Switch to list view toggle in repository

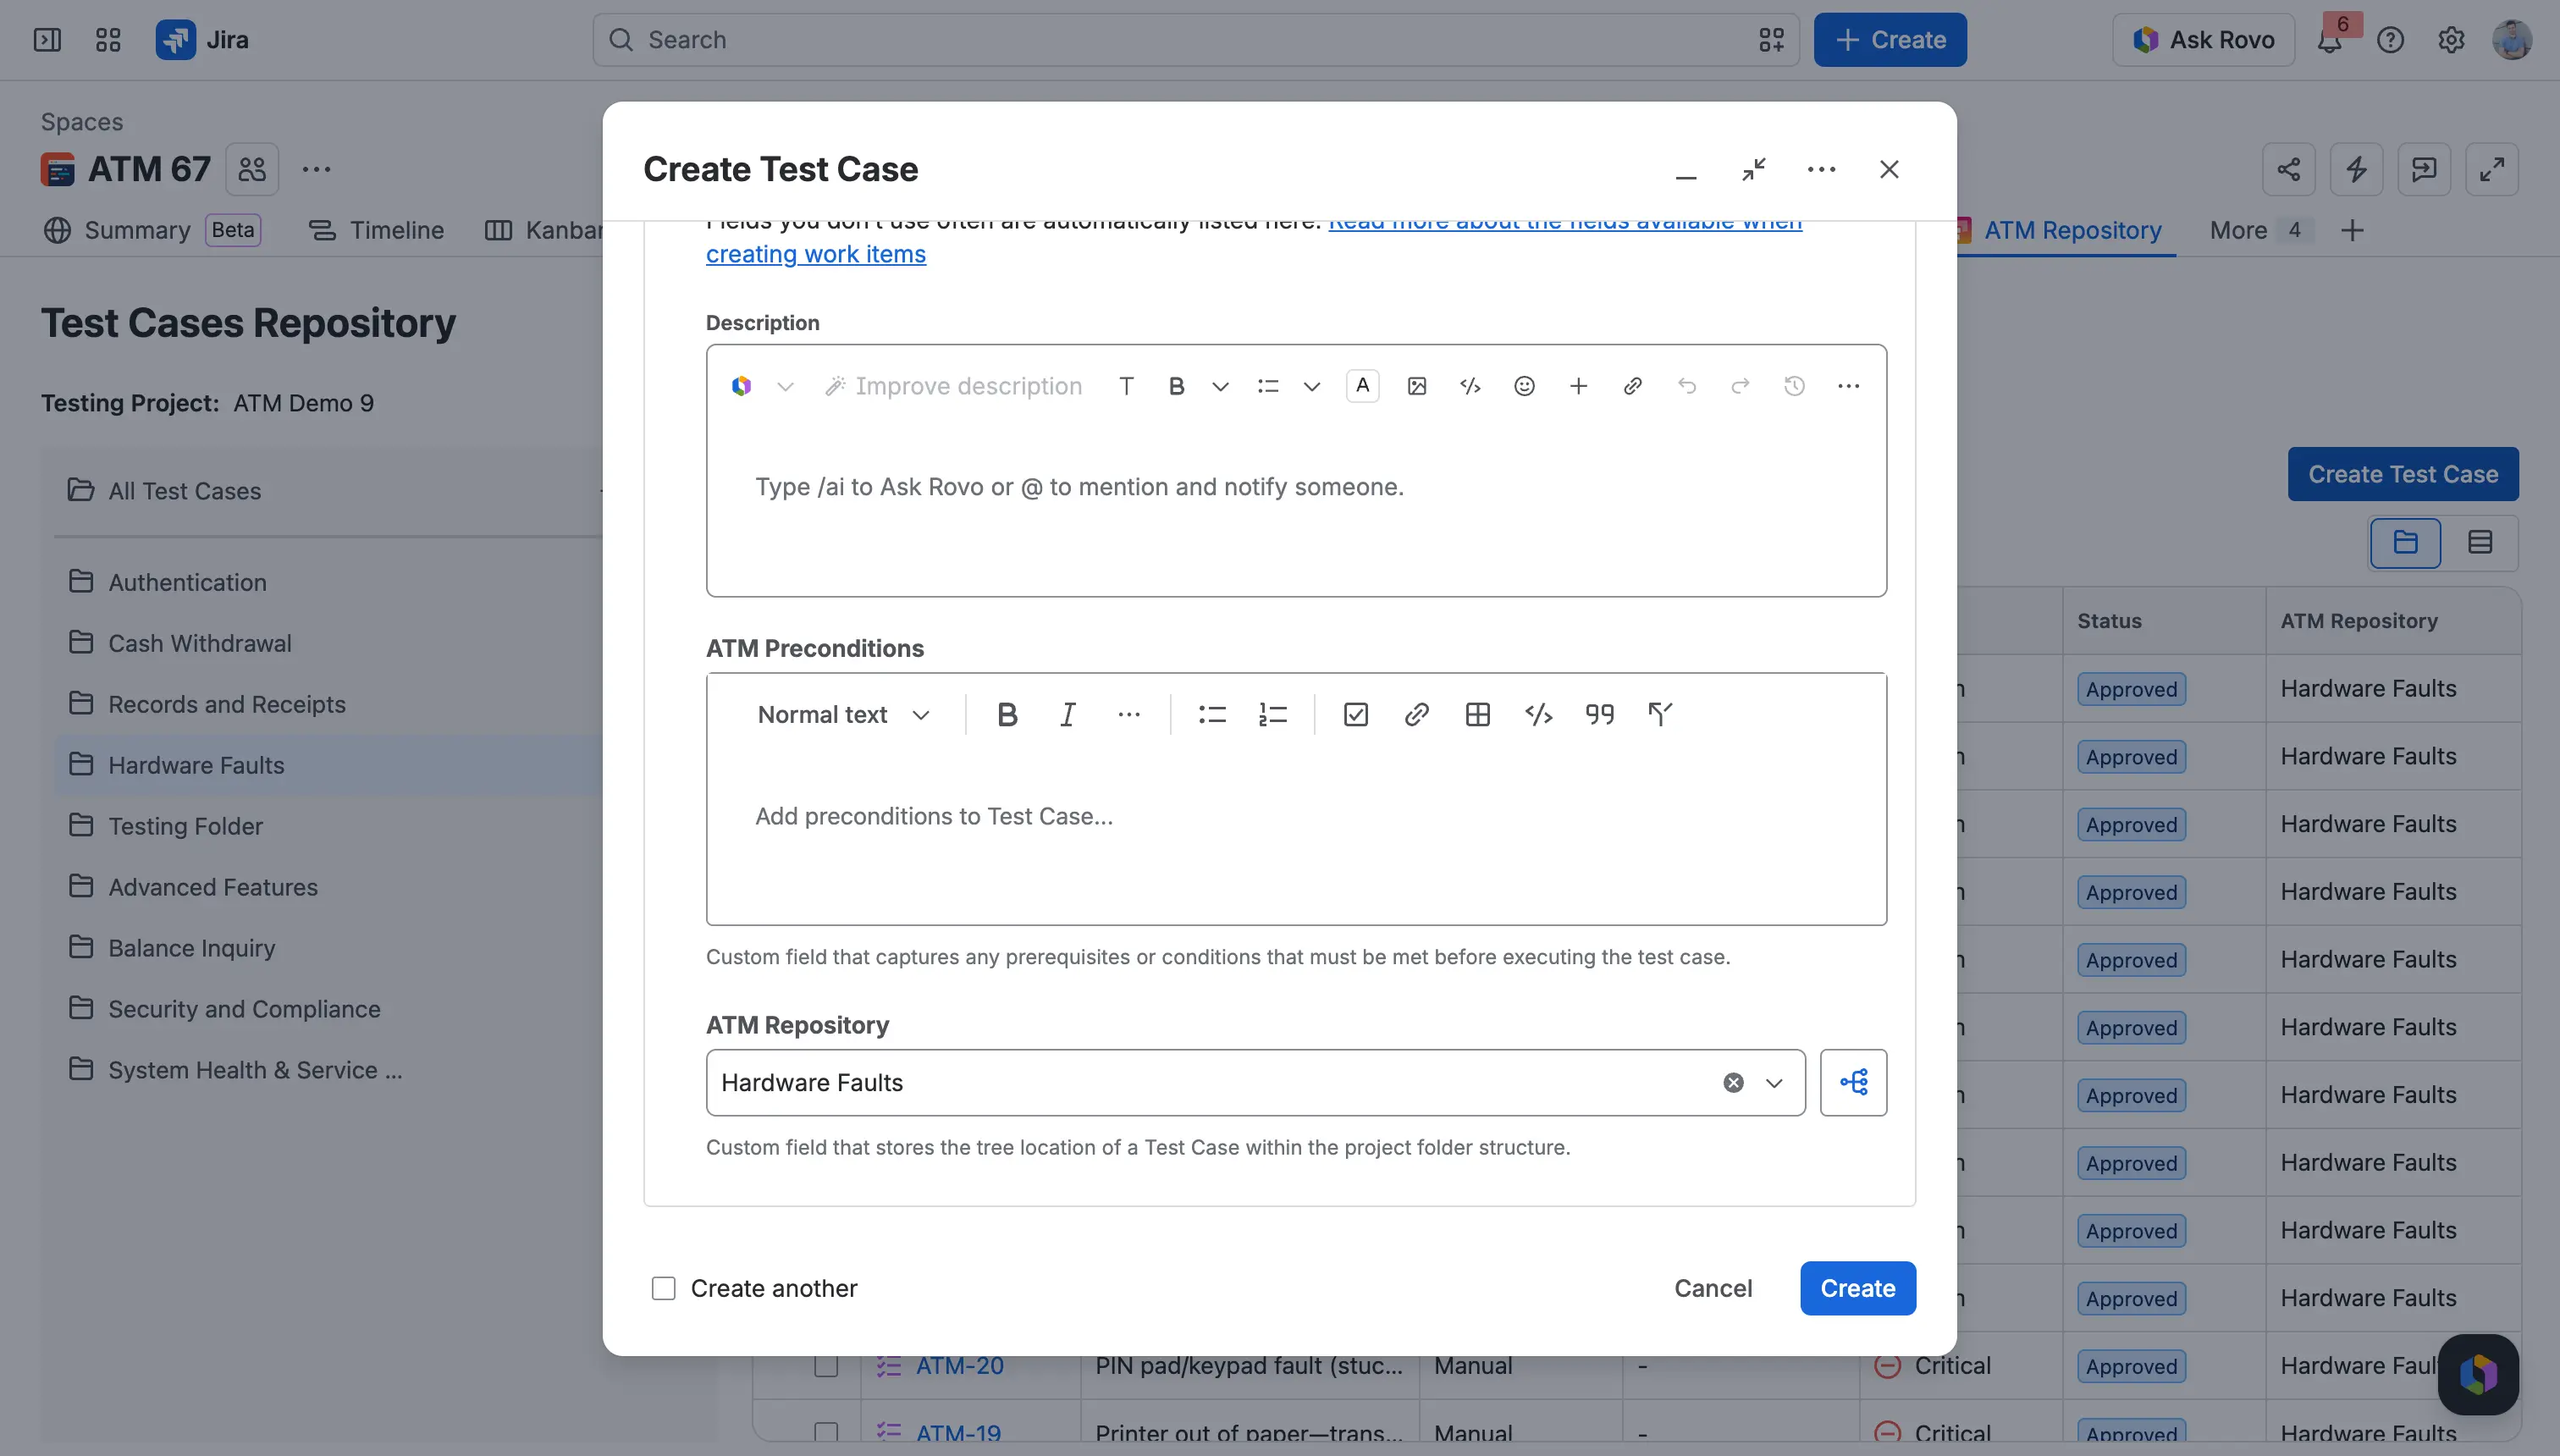pyautogui.click(x=2480, y=542)
